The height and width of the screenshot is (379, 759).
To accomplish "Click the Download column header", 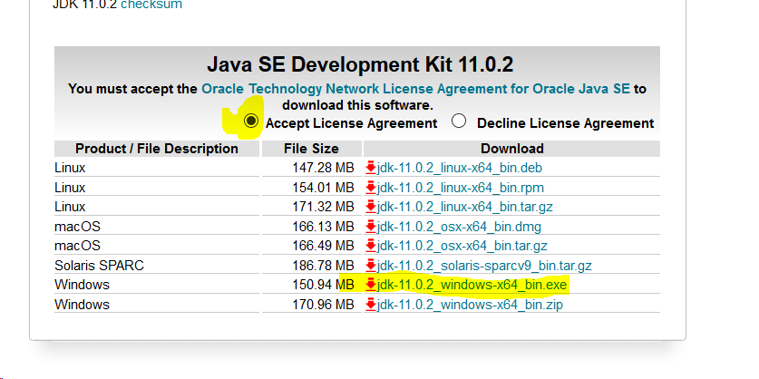I will 512,149.
